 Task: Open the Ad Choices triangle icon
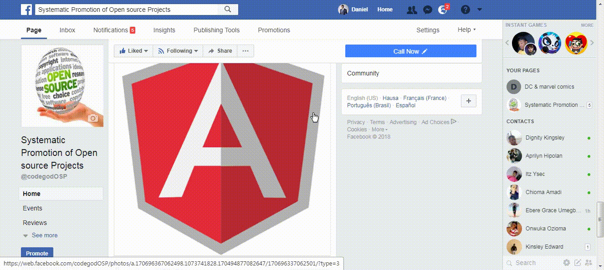click(x=453, y=121)
